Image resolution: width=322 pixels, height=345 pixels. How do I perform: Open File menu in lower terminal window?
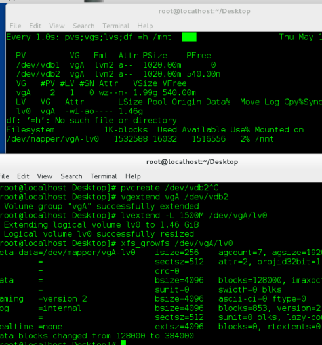[4, 176]
